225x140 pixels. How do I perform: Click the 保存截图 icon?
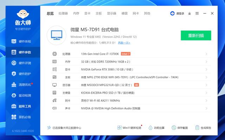[174, 128]
